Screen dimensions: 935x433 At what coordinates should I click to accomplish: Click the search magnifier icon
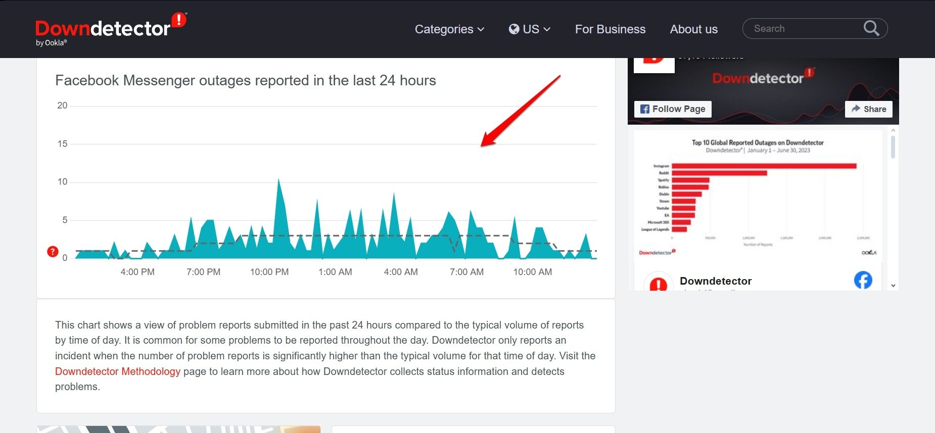871,28
